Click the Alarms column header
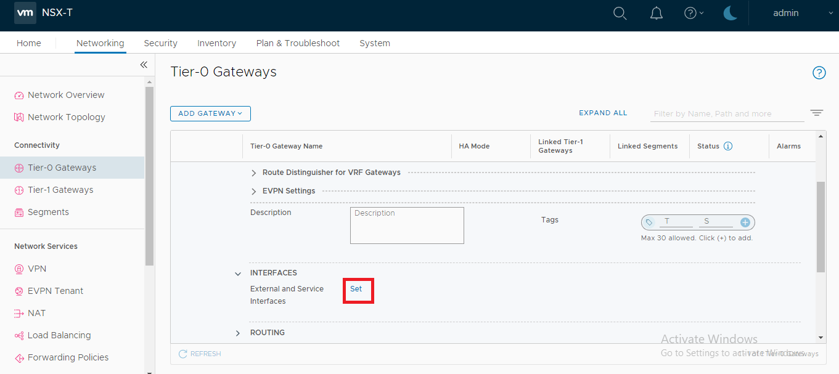The width and height of the screenshot is (839, 374). 788,146
